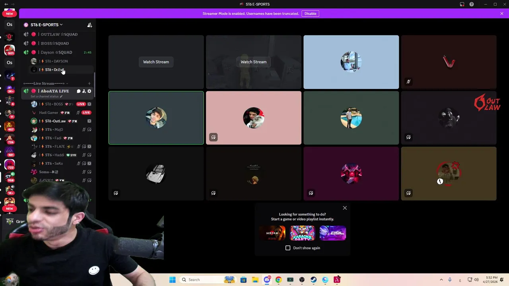Start the purple third activity in the popup
Screen dimensions: 509x286
[x=333, y=233]
